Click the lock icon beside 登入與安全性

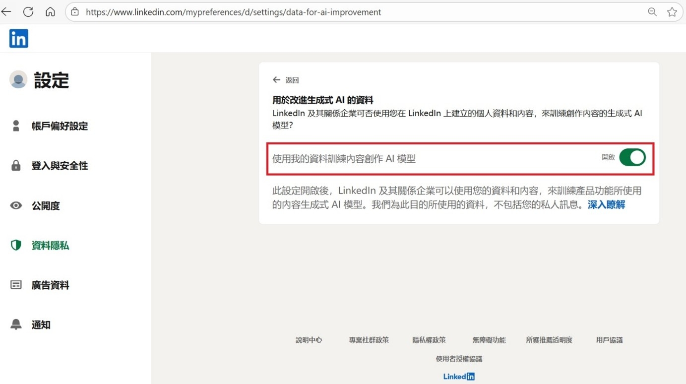click(x=16, y=166)
